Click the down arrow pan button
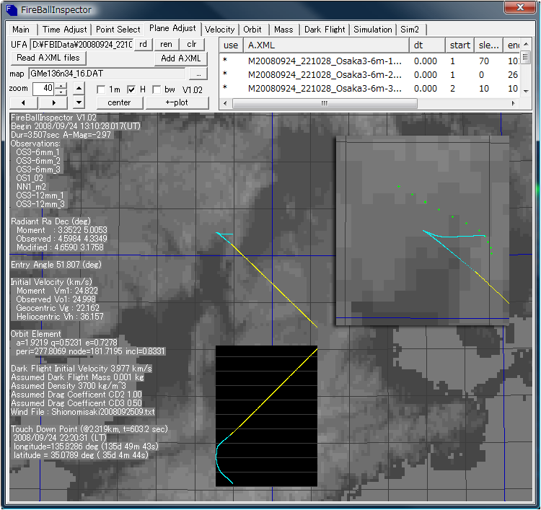This screenshot has width=541, height=510. pyautogui.click(x=80, y=102)
